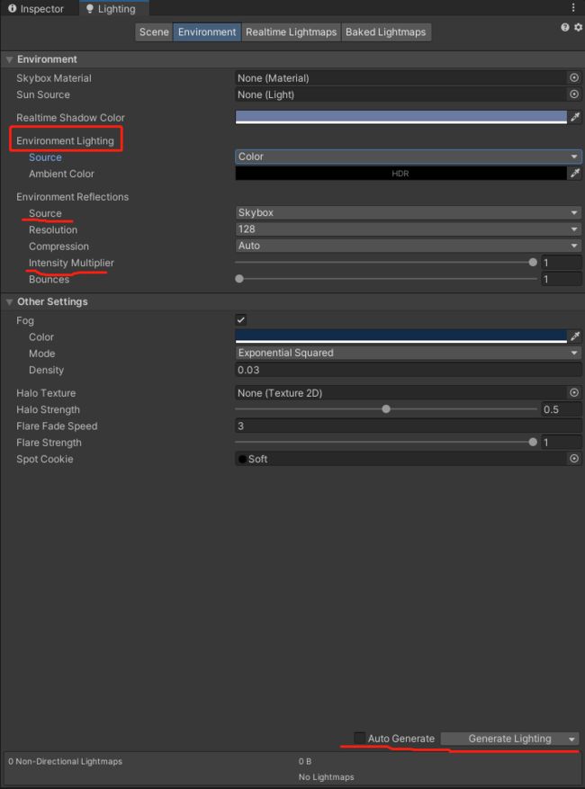Click the Flare Fade Speed field

pyautogui.click(x=409, y=426)
